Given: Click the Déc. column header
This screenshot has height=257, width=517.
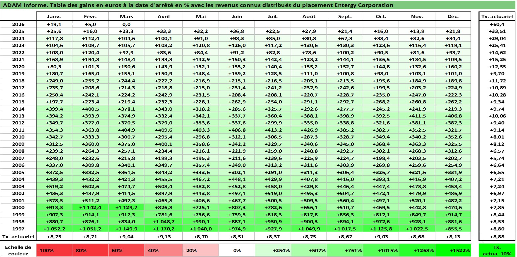Looking at the screenshot, I should click(x=453, y=16).
